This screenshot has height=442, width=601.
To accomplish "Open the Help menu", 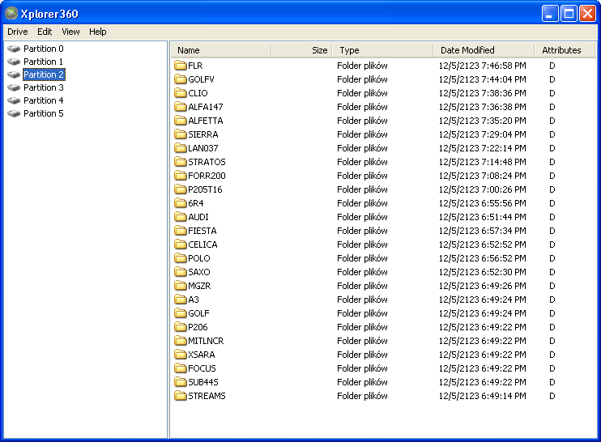I will [98, 32].
